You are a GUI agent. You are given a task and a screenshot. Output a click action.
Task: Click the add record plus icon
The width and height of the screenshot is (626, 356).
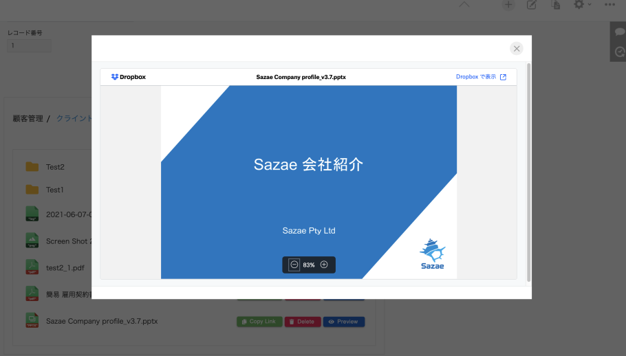(x=508, y=5)
